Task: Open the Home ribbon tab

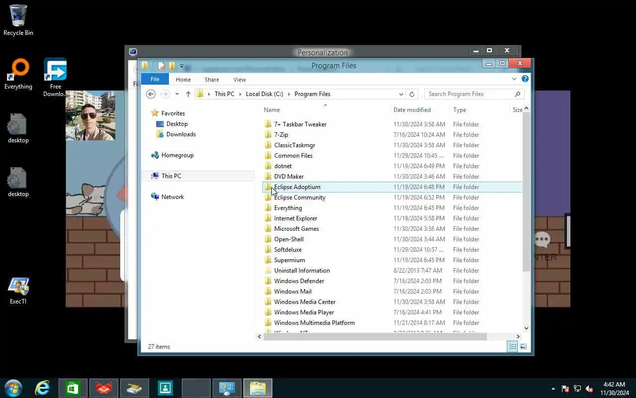Action: [183, 80]
